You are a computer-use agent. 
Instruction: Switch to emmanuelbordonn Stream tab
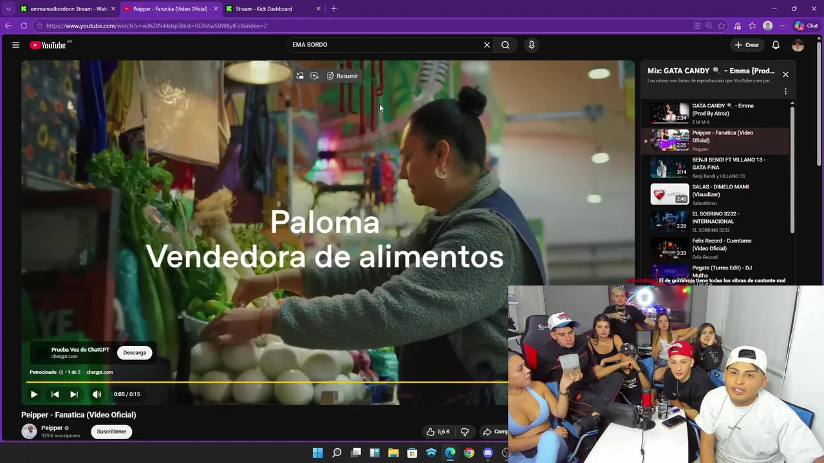click(68, 9)
